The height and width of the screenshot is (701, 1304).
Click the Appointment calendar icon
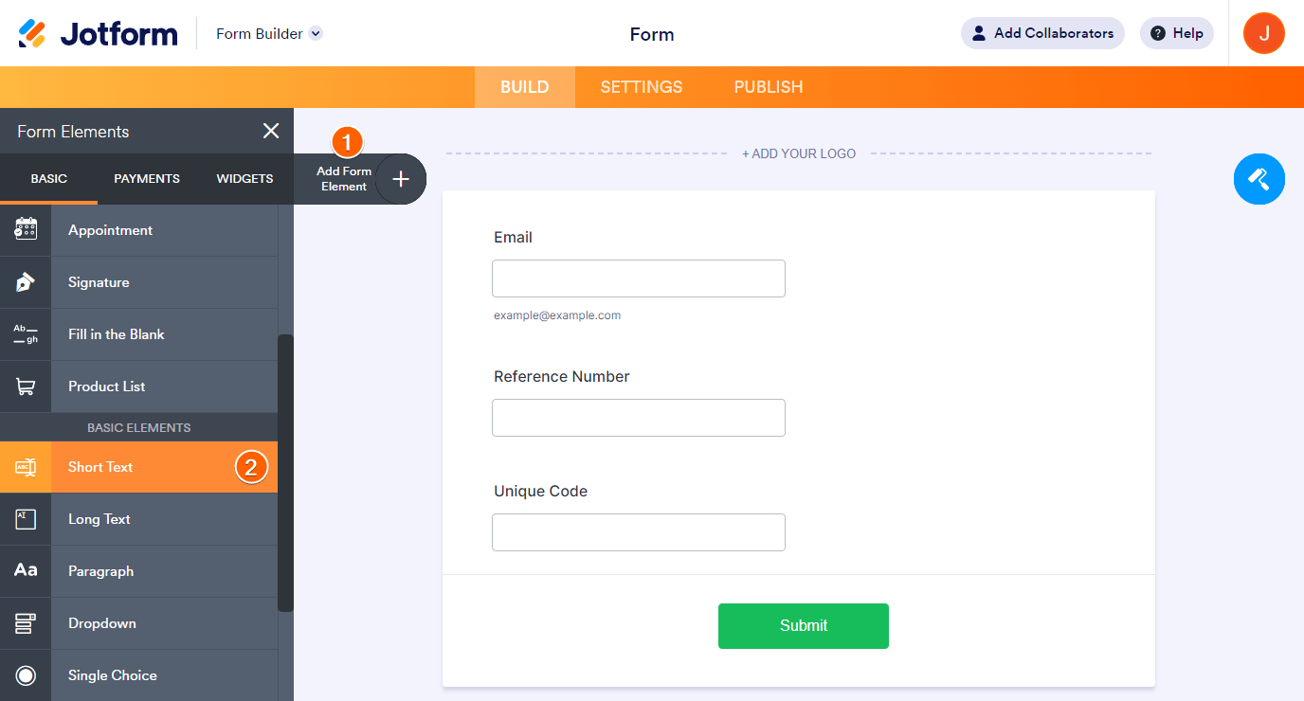click(x=26, y=230)
